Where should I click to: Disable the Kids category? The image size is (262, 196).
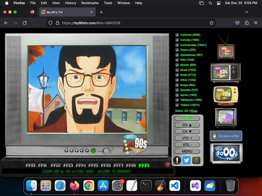(177, 60)
